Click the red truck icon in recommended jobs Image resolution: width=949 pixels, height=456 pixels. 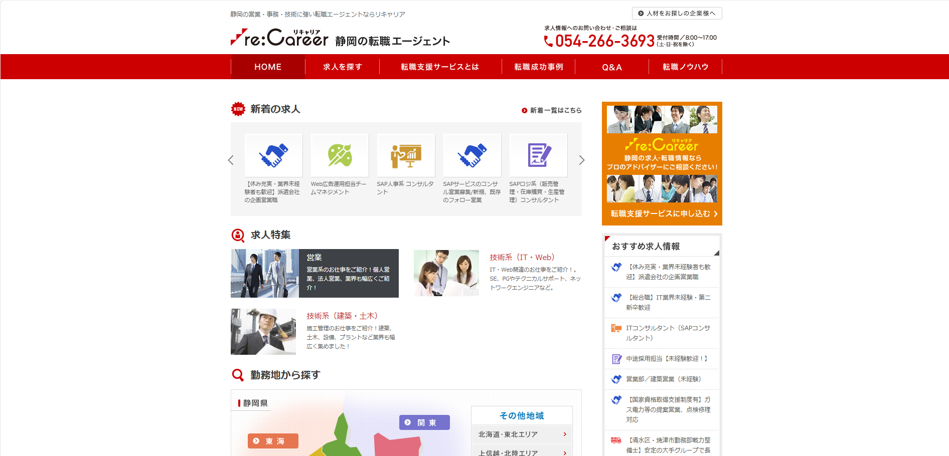[616, 440]
